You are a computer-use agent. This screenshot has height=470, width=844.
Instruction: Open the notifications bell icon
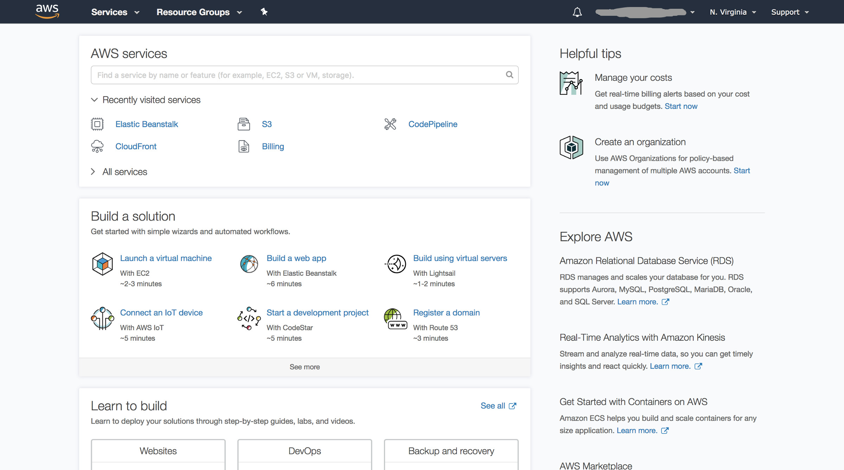pyautogui.click(x=577, y=12)
